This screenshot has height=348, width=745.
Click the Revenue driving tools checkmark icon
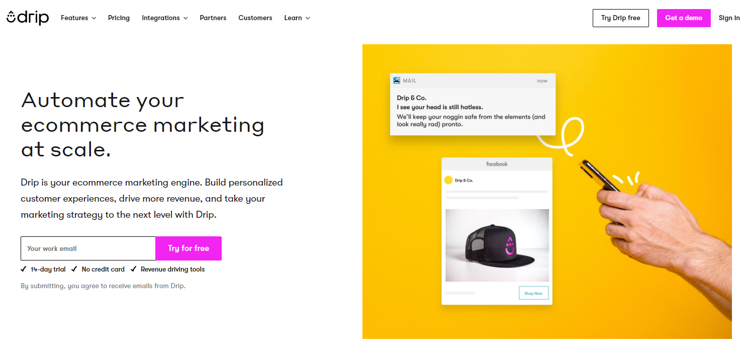(134, 269)
